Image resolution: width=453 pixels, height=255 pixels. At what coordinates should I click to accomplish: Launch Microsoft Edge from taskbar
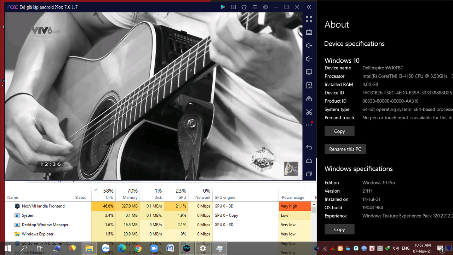click(121, 248)
